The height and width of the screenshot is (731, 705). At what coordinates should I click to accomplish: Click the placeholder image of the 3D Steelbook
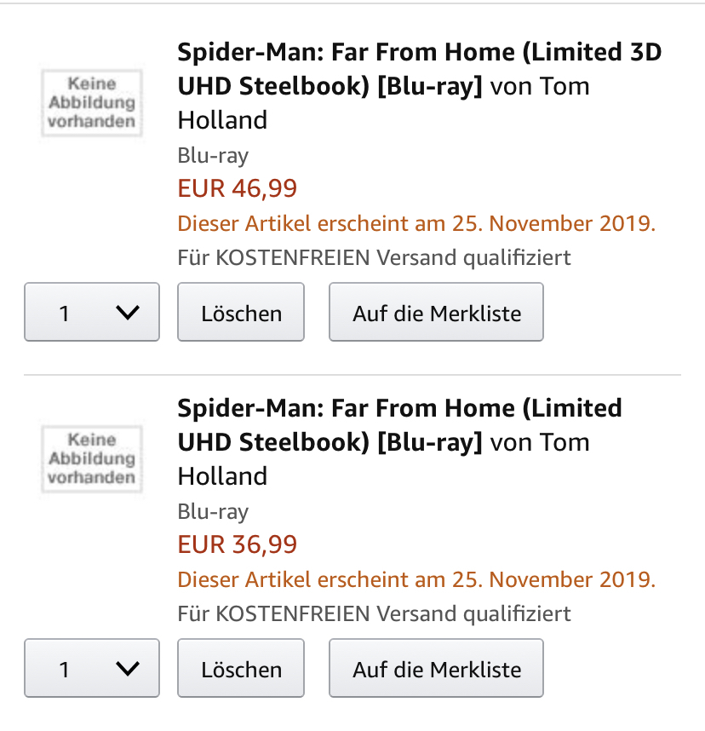[91, 102]
